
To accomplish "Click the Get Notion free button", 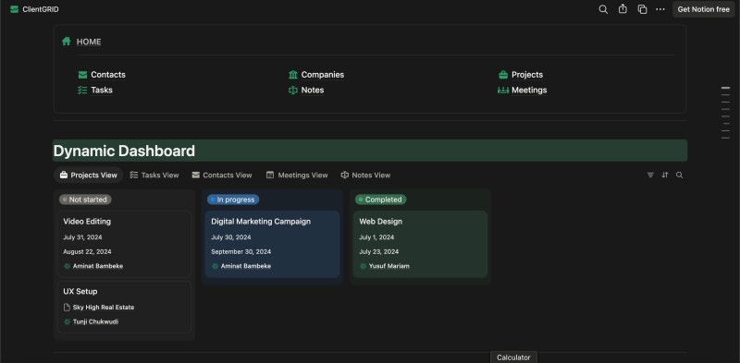I will click(x=703, y=9).
